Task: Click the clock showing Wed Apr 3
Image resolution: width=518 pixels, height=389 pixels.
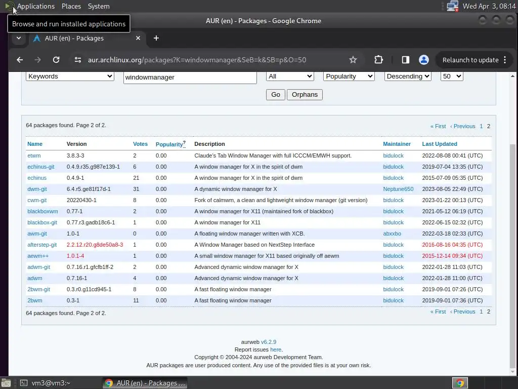Action: point(489,6)
